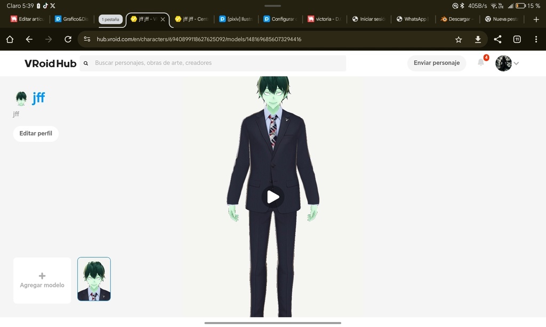Reload the VRoid Hub page
This screenshot has width=546, height=327.
tap(68, 39)
